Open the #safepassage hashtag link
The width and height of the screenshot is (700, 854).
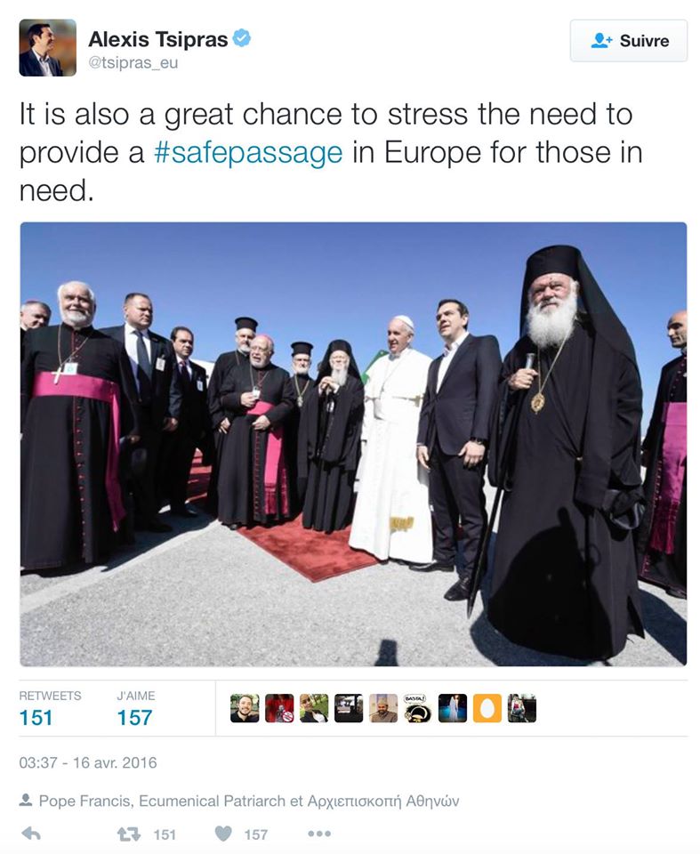pos(248,152)
